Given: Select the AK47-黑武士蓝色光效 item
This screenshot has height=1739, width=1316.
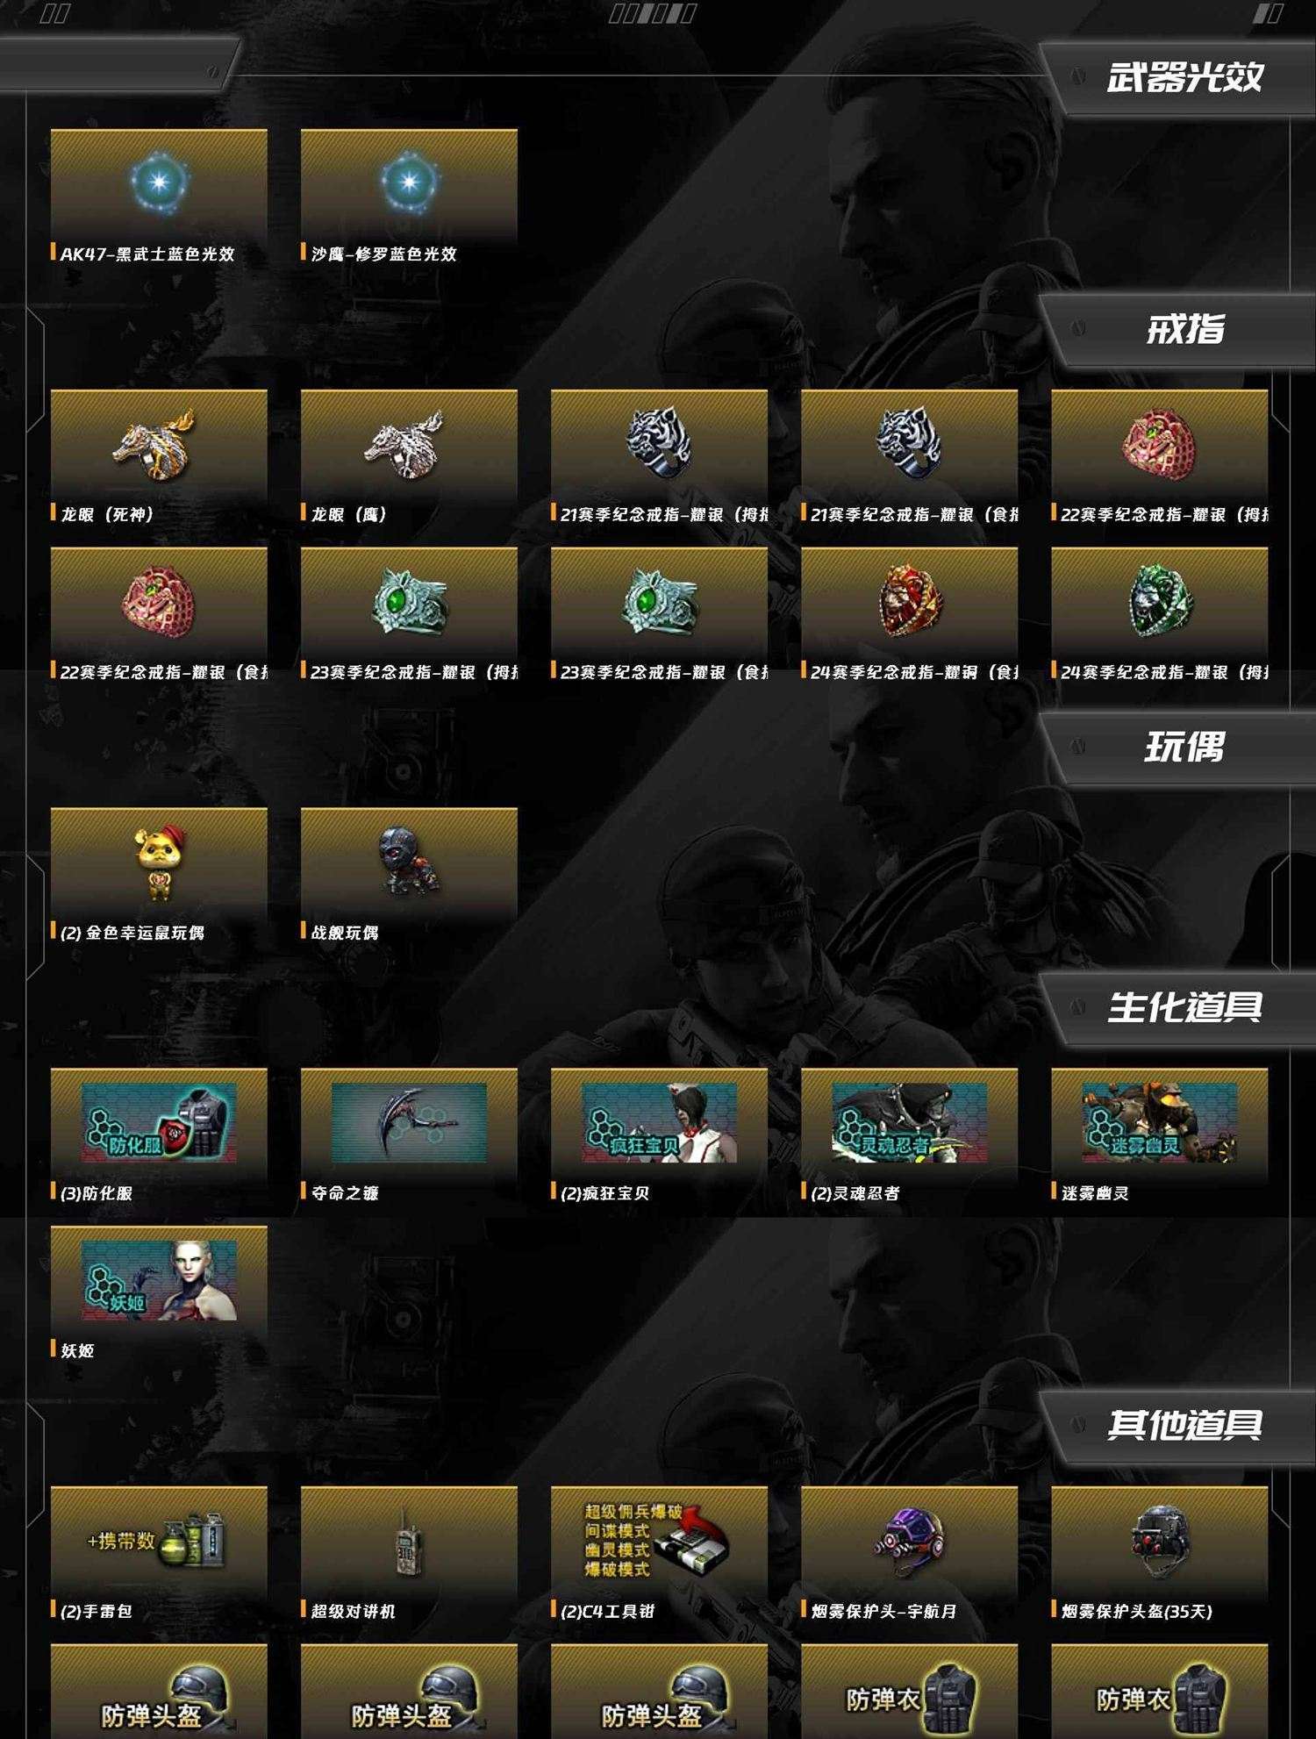Looking at the screenshot, I should (x=159, y=197).
